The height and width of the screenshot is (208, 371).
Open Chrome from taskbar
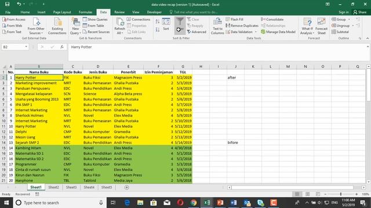point(194,203)
